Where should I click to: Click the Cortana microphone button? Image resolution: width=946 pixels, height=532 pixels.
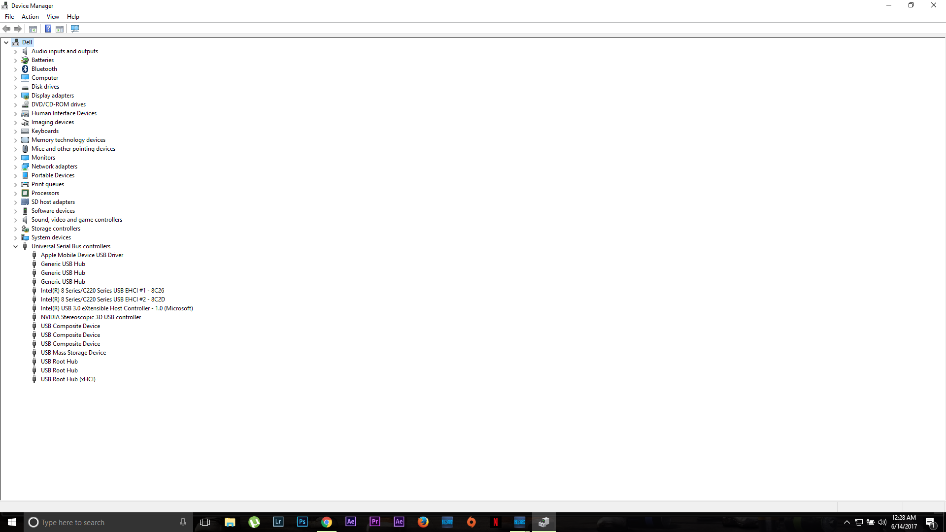tap(183, 522)
